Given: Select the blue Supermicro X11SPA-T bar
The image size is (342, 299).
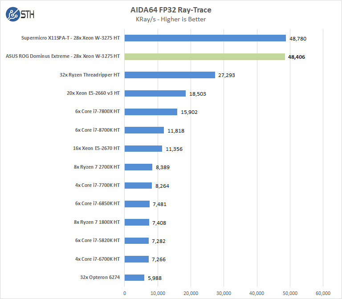Looking at the screenshot, I should (x=205, y=38).
